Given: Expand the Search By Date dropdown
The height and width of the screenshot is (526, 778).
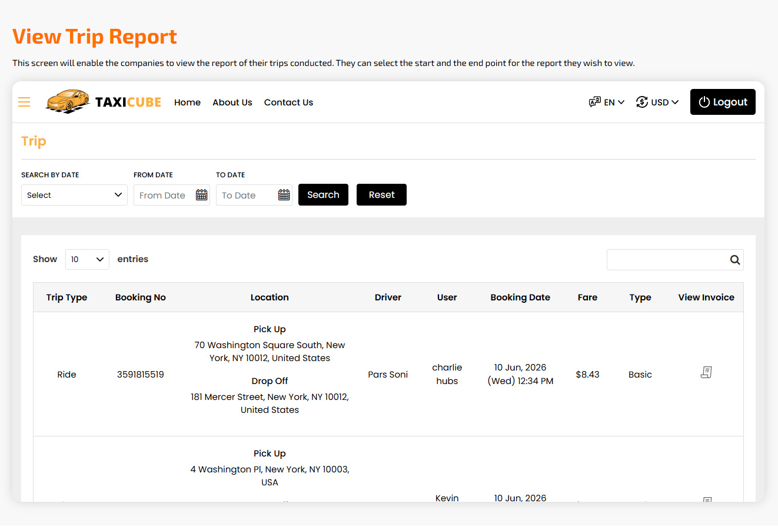Looking at the screenshot, I should (74, 195).
